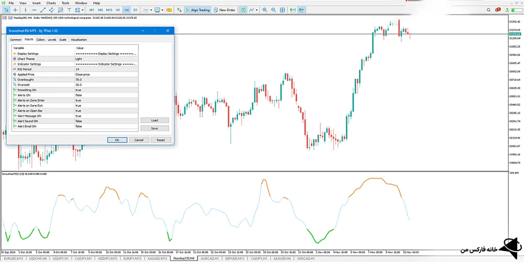Click the Load button
The height and width of the screenshot is (262, 524).
[x=155, y=121]
